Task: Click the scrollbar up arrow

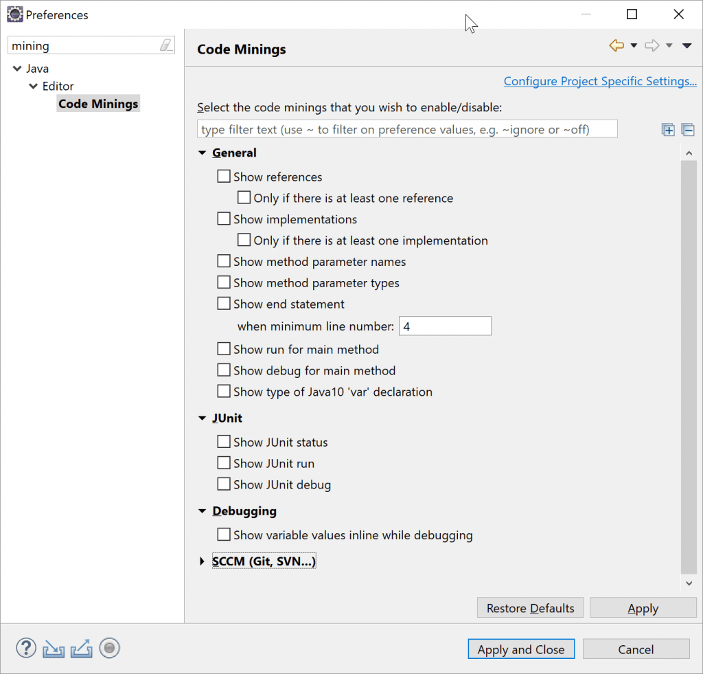Action: coord(689,153)
